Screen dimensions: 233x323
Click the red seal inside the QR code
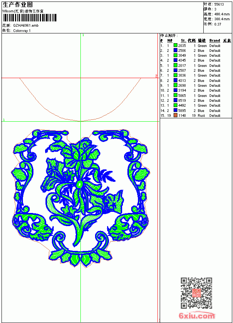(x=196, y=293)
